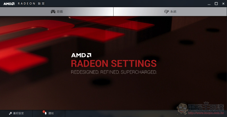Viewport: 227px width, 117px height.
Task: Switch to the 系統 tab
Action: click(x=170, y=12)
